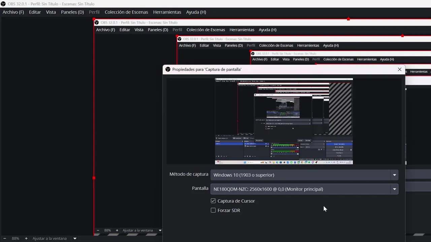Click the OBS logo icon in the Propiedades dialog title
This screenshot has height=242, width=431.
point(168,69)
